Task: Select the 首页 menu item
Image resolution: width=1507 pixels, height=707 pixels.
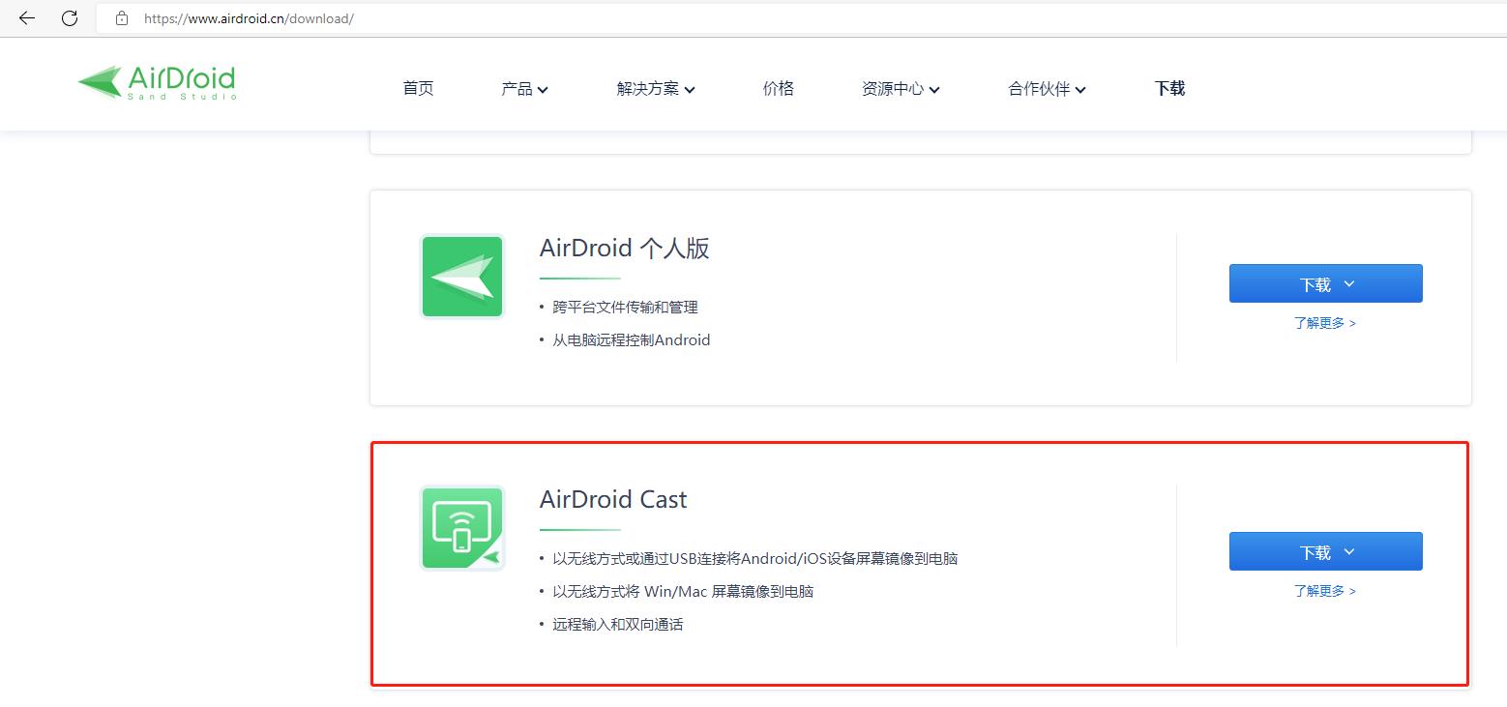Action: [417, 88]
